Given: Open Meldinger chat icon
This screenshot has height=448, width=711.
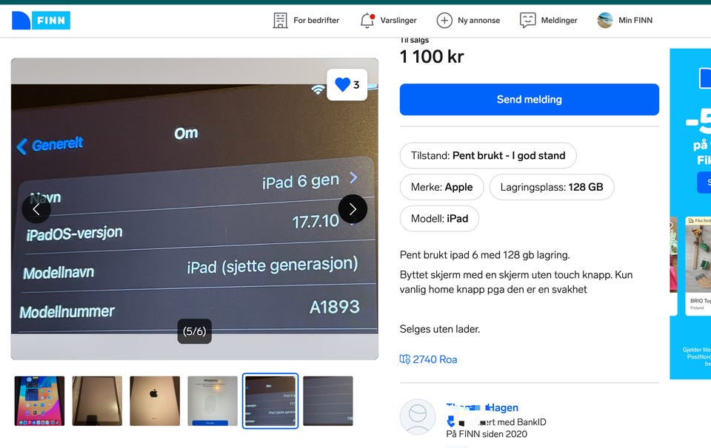Looking at the screenshot, I should pyautogui.click(x=527, y=21).
